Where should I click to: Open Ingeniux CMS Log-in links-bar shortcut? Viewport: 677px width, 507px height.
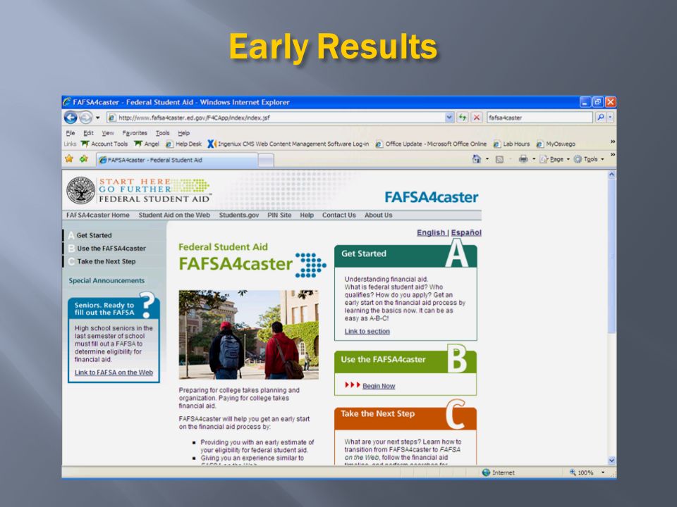coord(288,144)
